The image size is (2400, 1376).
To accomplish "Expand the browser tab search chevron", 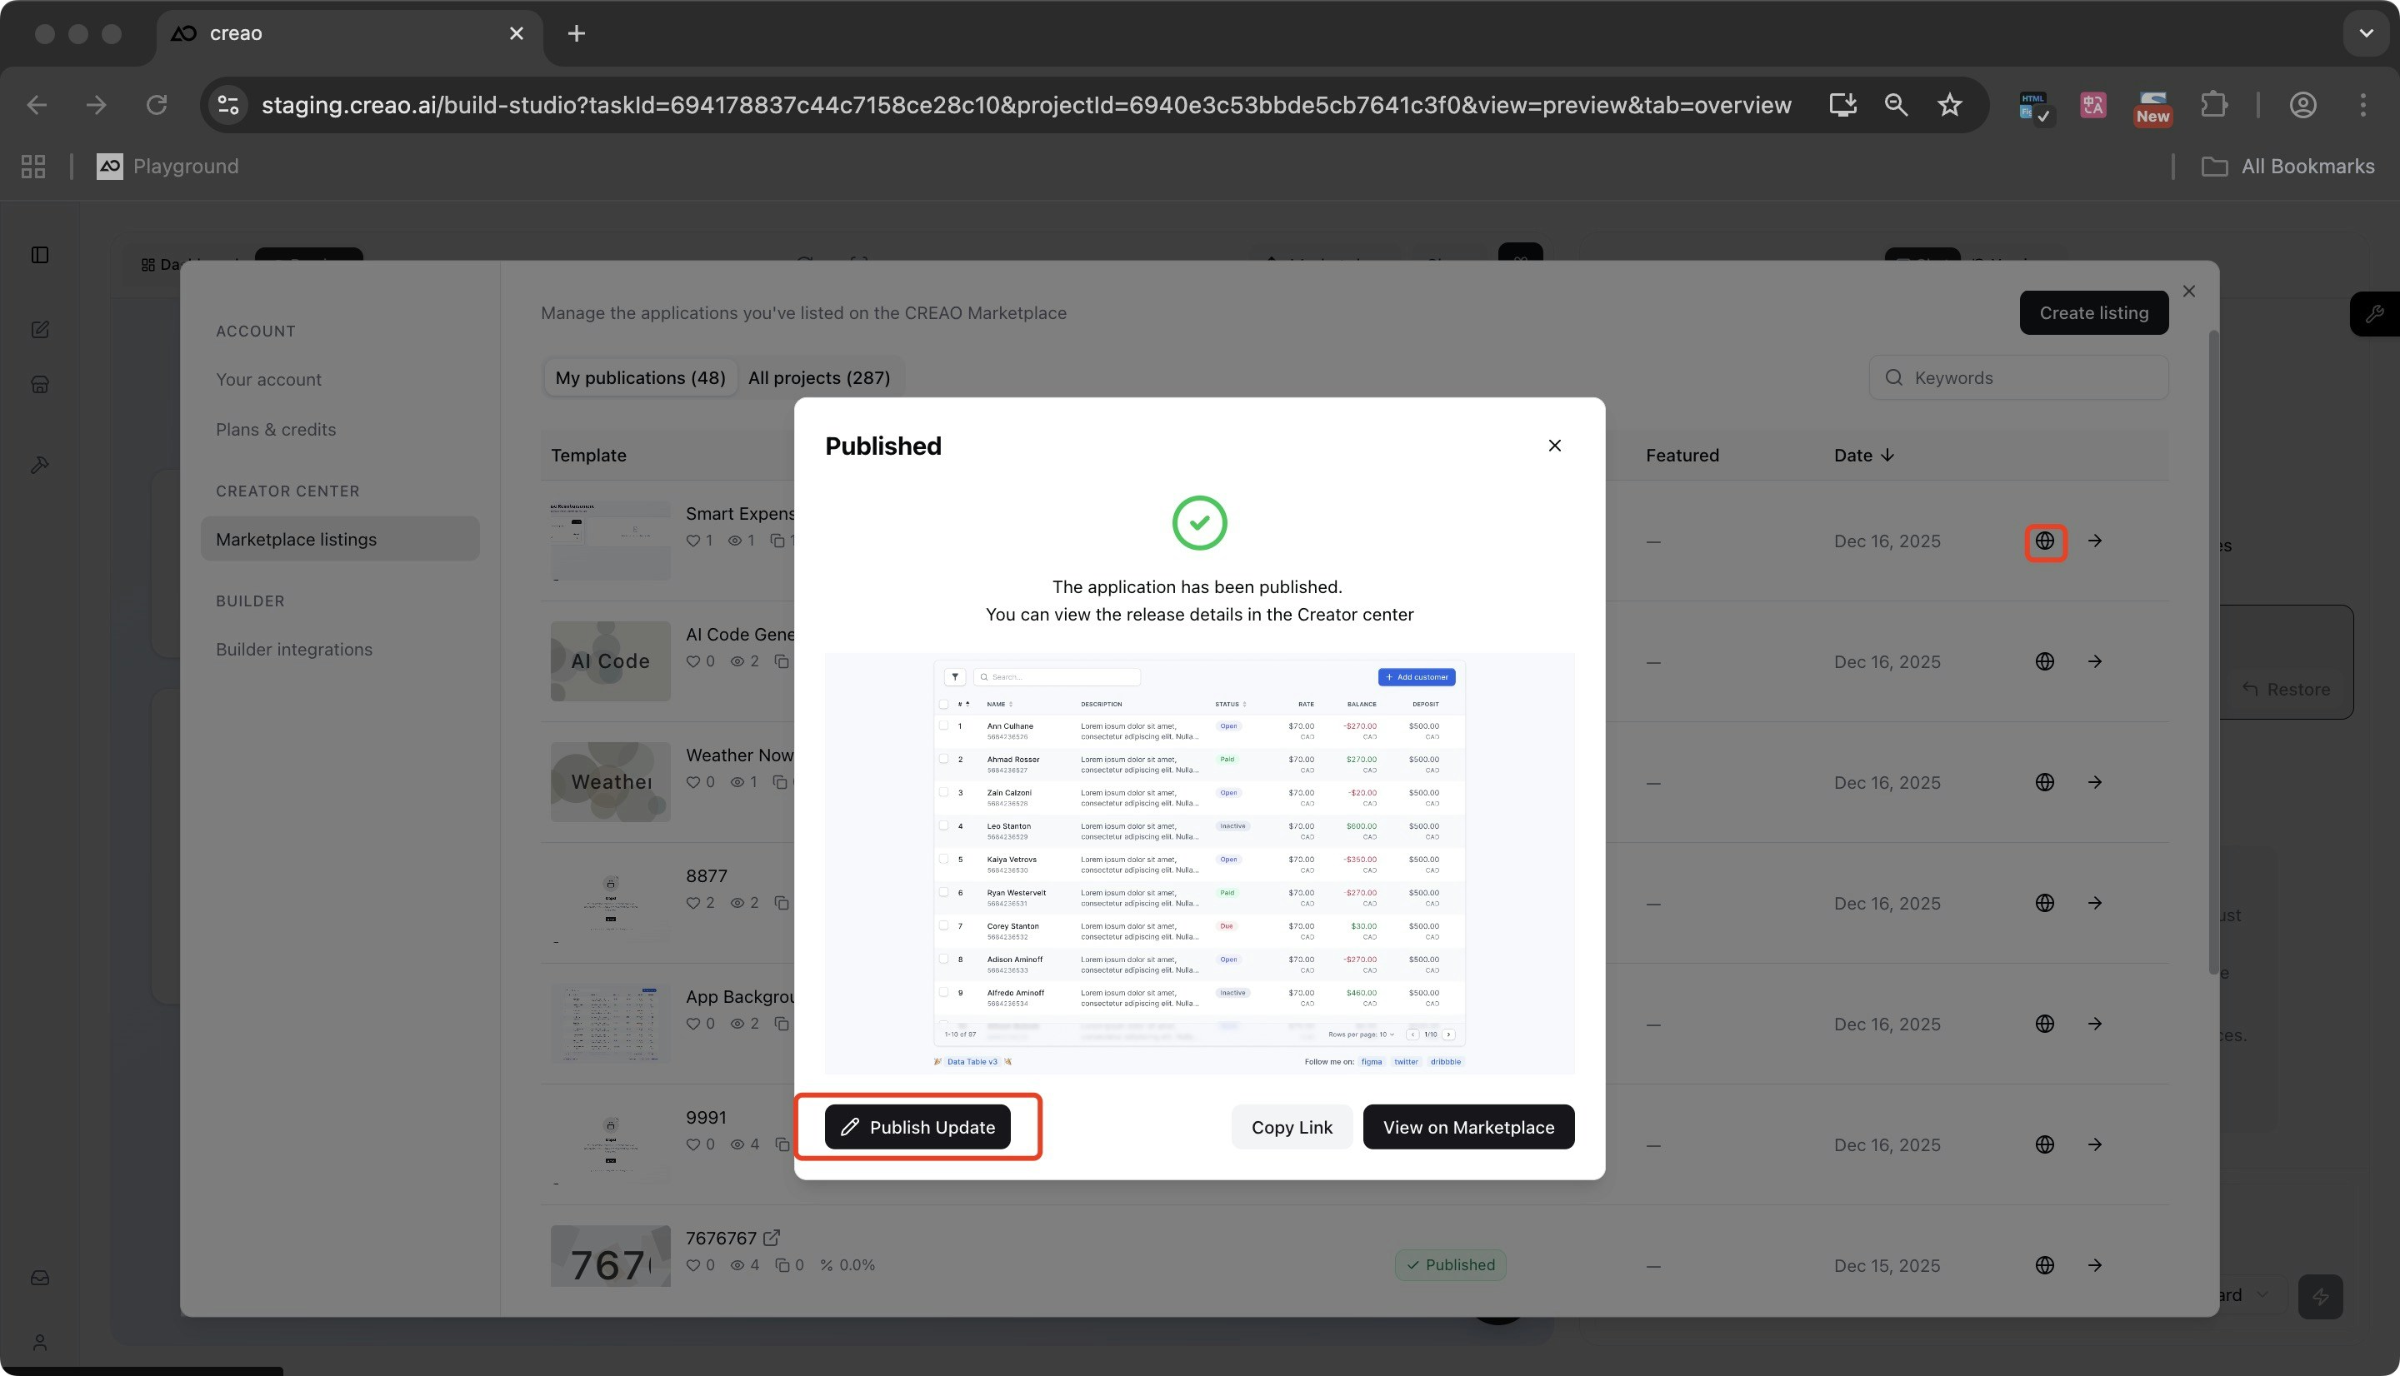I will [2366, 33].
